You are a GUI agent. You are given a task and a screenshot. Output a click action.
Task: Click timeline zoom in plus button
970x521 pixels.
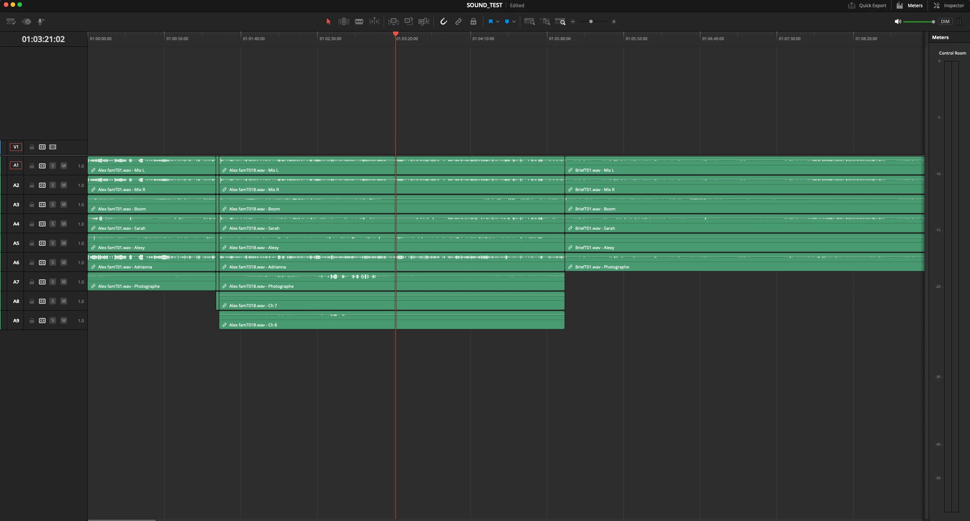pyautogui.click(x=614, y=22)
